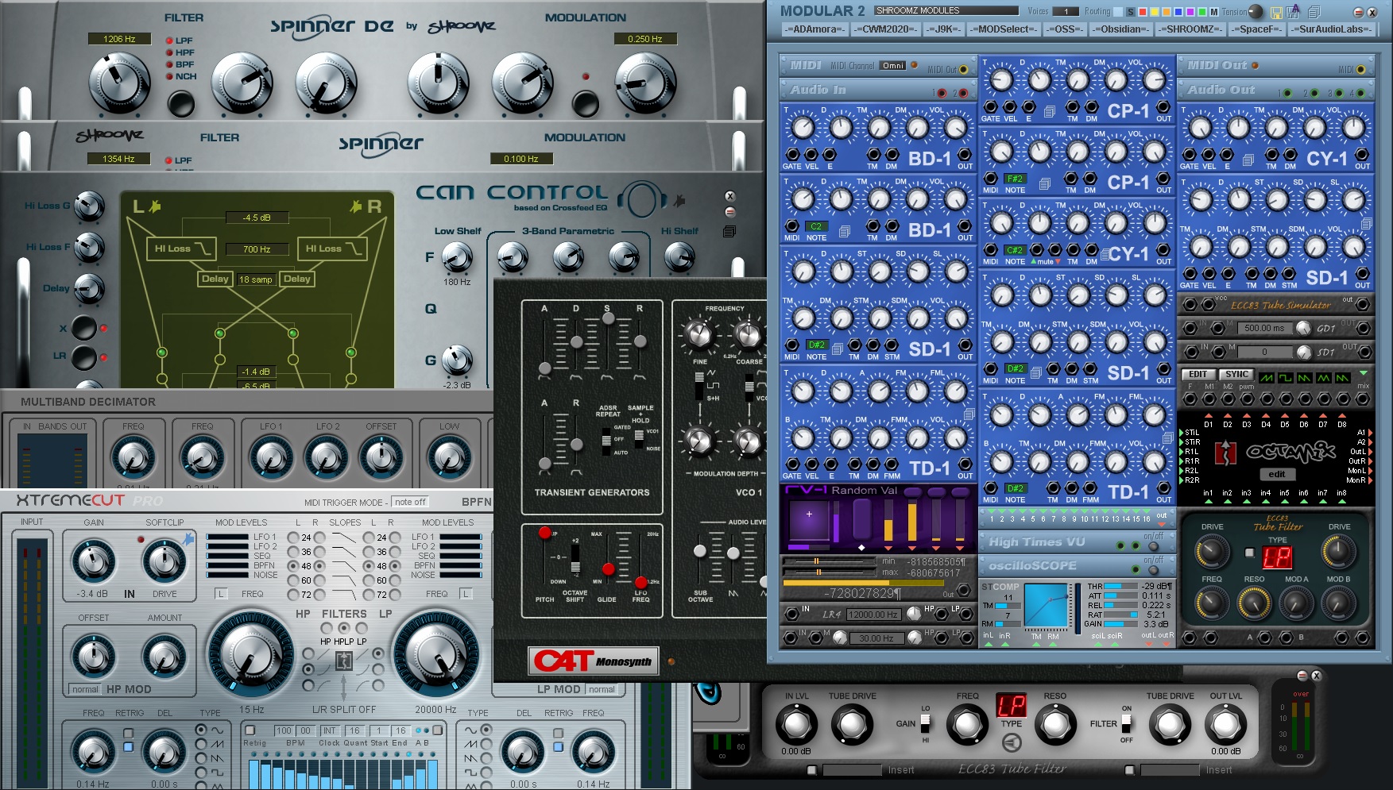Open the green C2 note selector on BD-1
Screen dimensions: 1393x790
click(x=816, y=226)
